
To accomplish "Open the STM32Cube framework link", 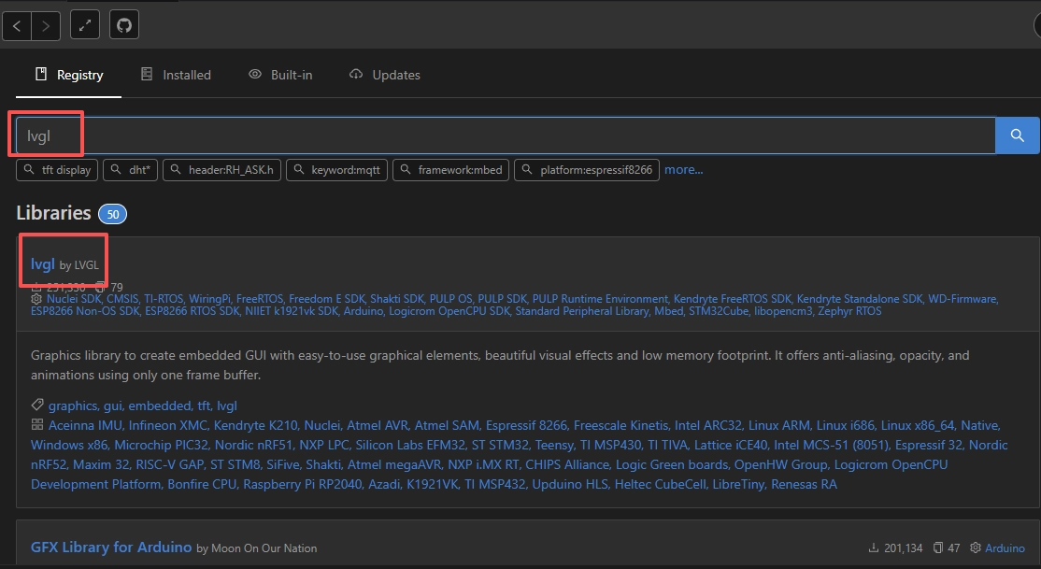I will click(719, 311).
